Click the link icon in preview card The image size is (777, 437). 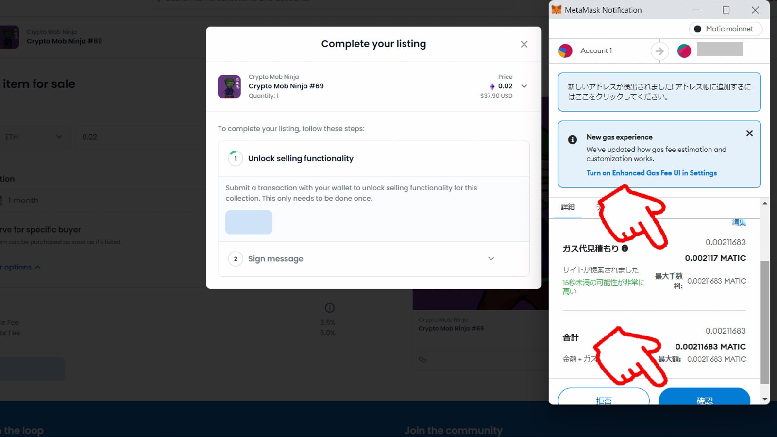[422, 360]
